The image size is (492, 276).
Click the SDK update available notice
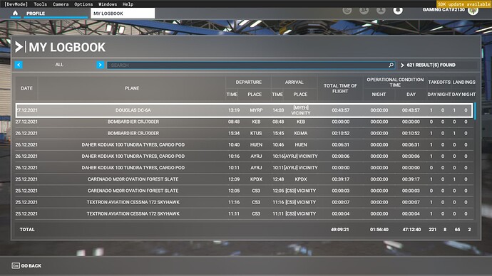(464, 4)
